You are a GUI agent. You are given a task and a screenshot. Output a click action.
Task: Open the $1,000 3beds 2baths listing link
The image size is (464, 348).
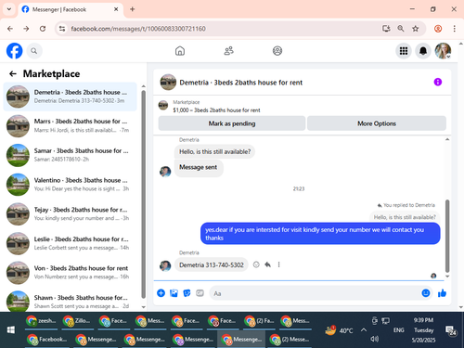[216, 110]
